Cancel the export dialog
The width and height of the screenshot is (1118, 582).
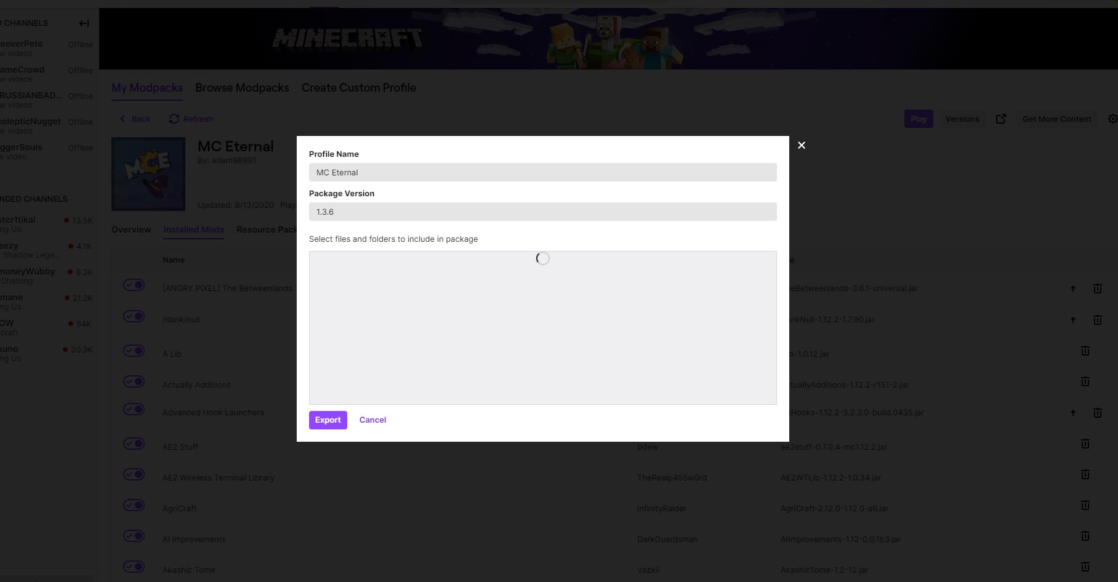pos(372,420)
